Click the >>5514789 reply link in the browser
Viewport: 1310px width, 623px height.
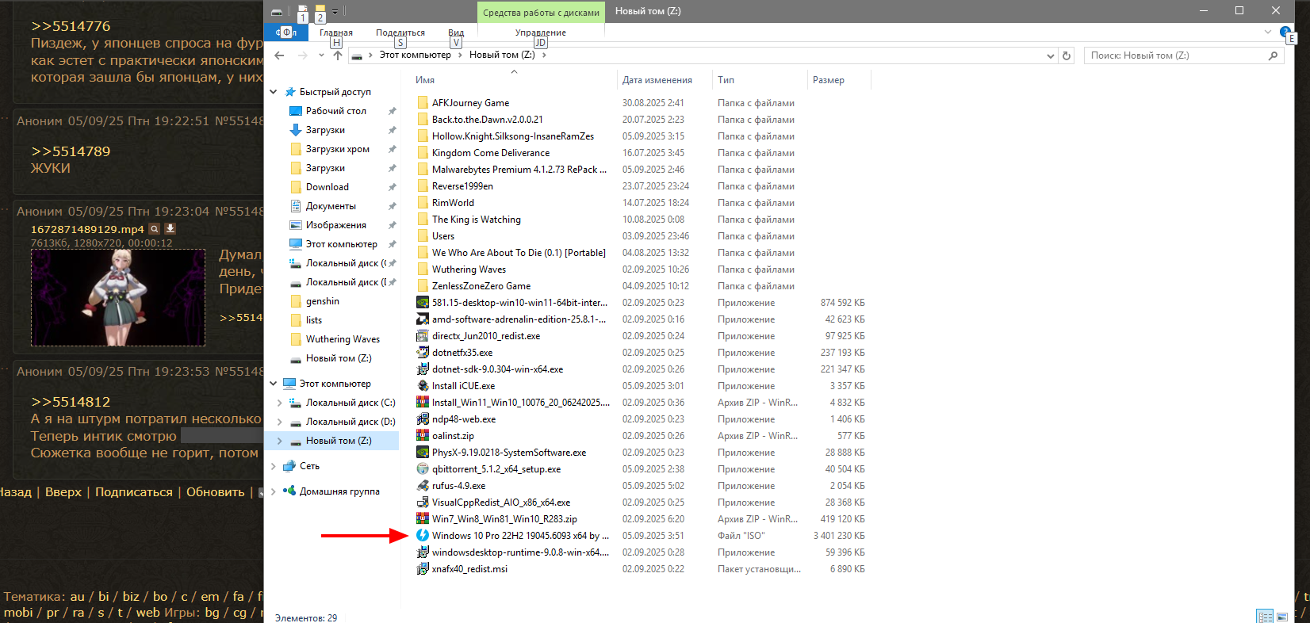(71, 151)
